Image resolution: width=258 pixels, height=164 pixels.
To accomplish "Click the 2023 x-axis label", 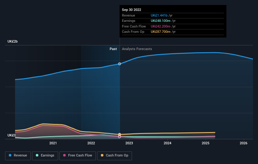I will pos(129,143).
